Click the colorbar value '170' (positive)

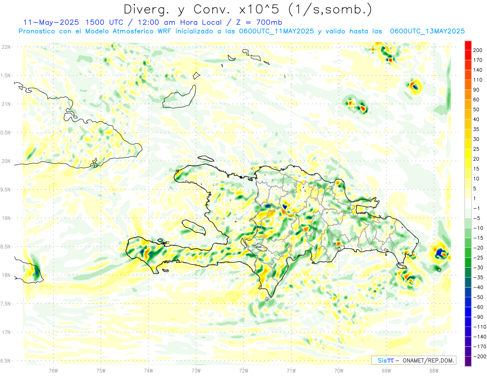[x=478, y=60]
